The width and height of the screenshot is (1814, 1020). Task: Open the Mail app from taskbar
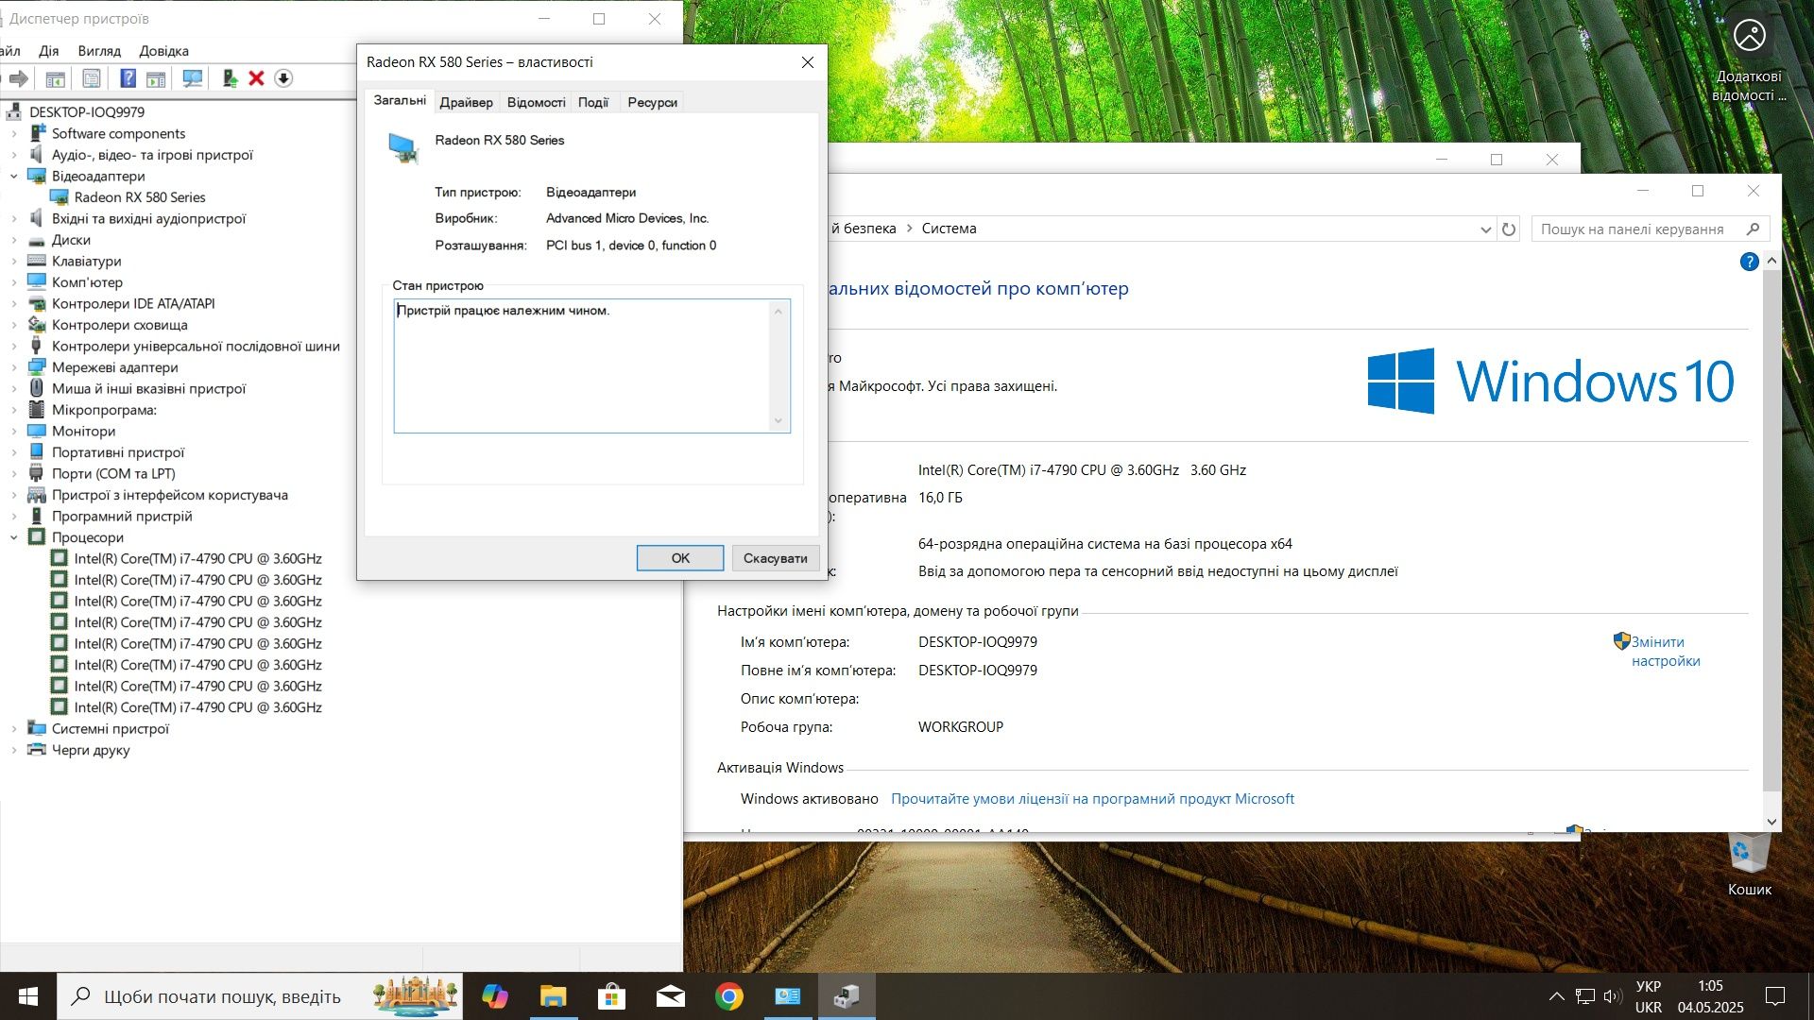click(x=670, y=996)
